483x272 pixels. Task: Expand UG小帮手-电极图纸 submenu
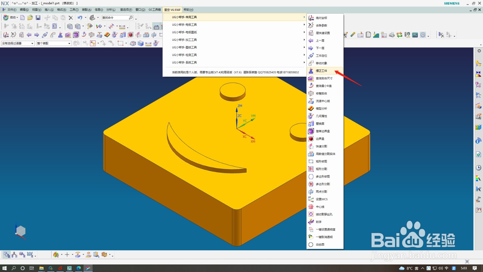235,32
